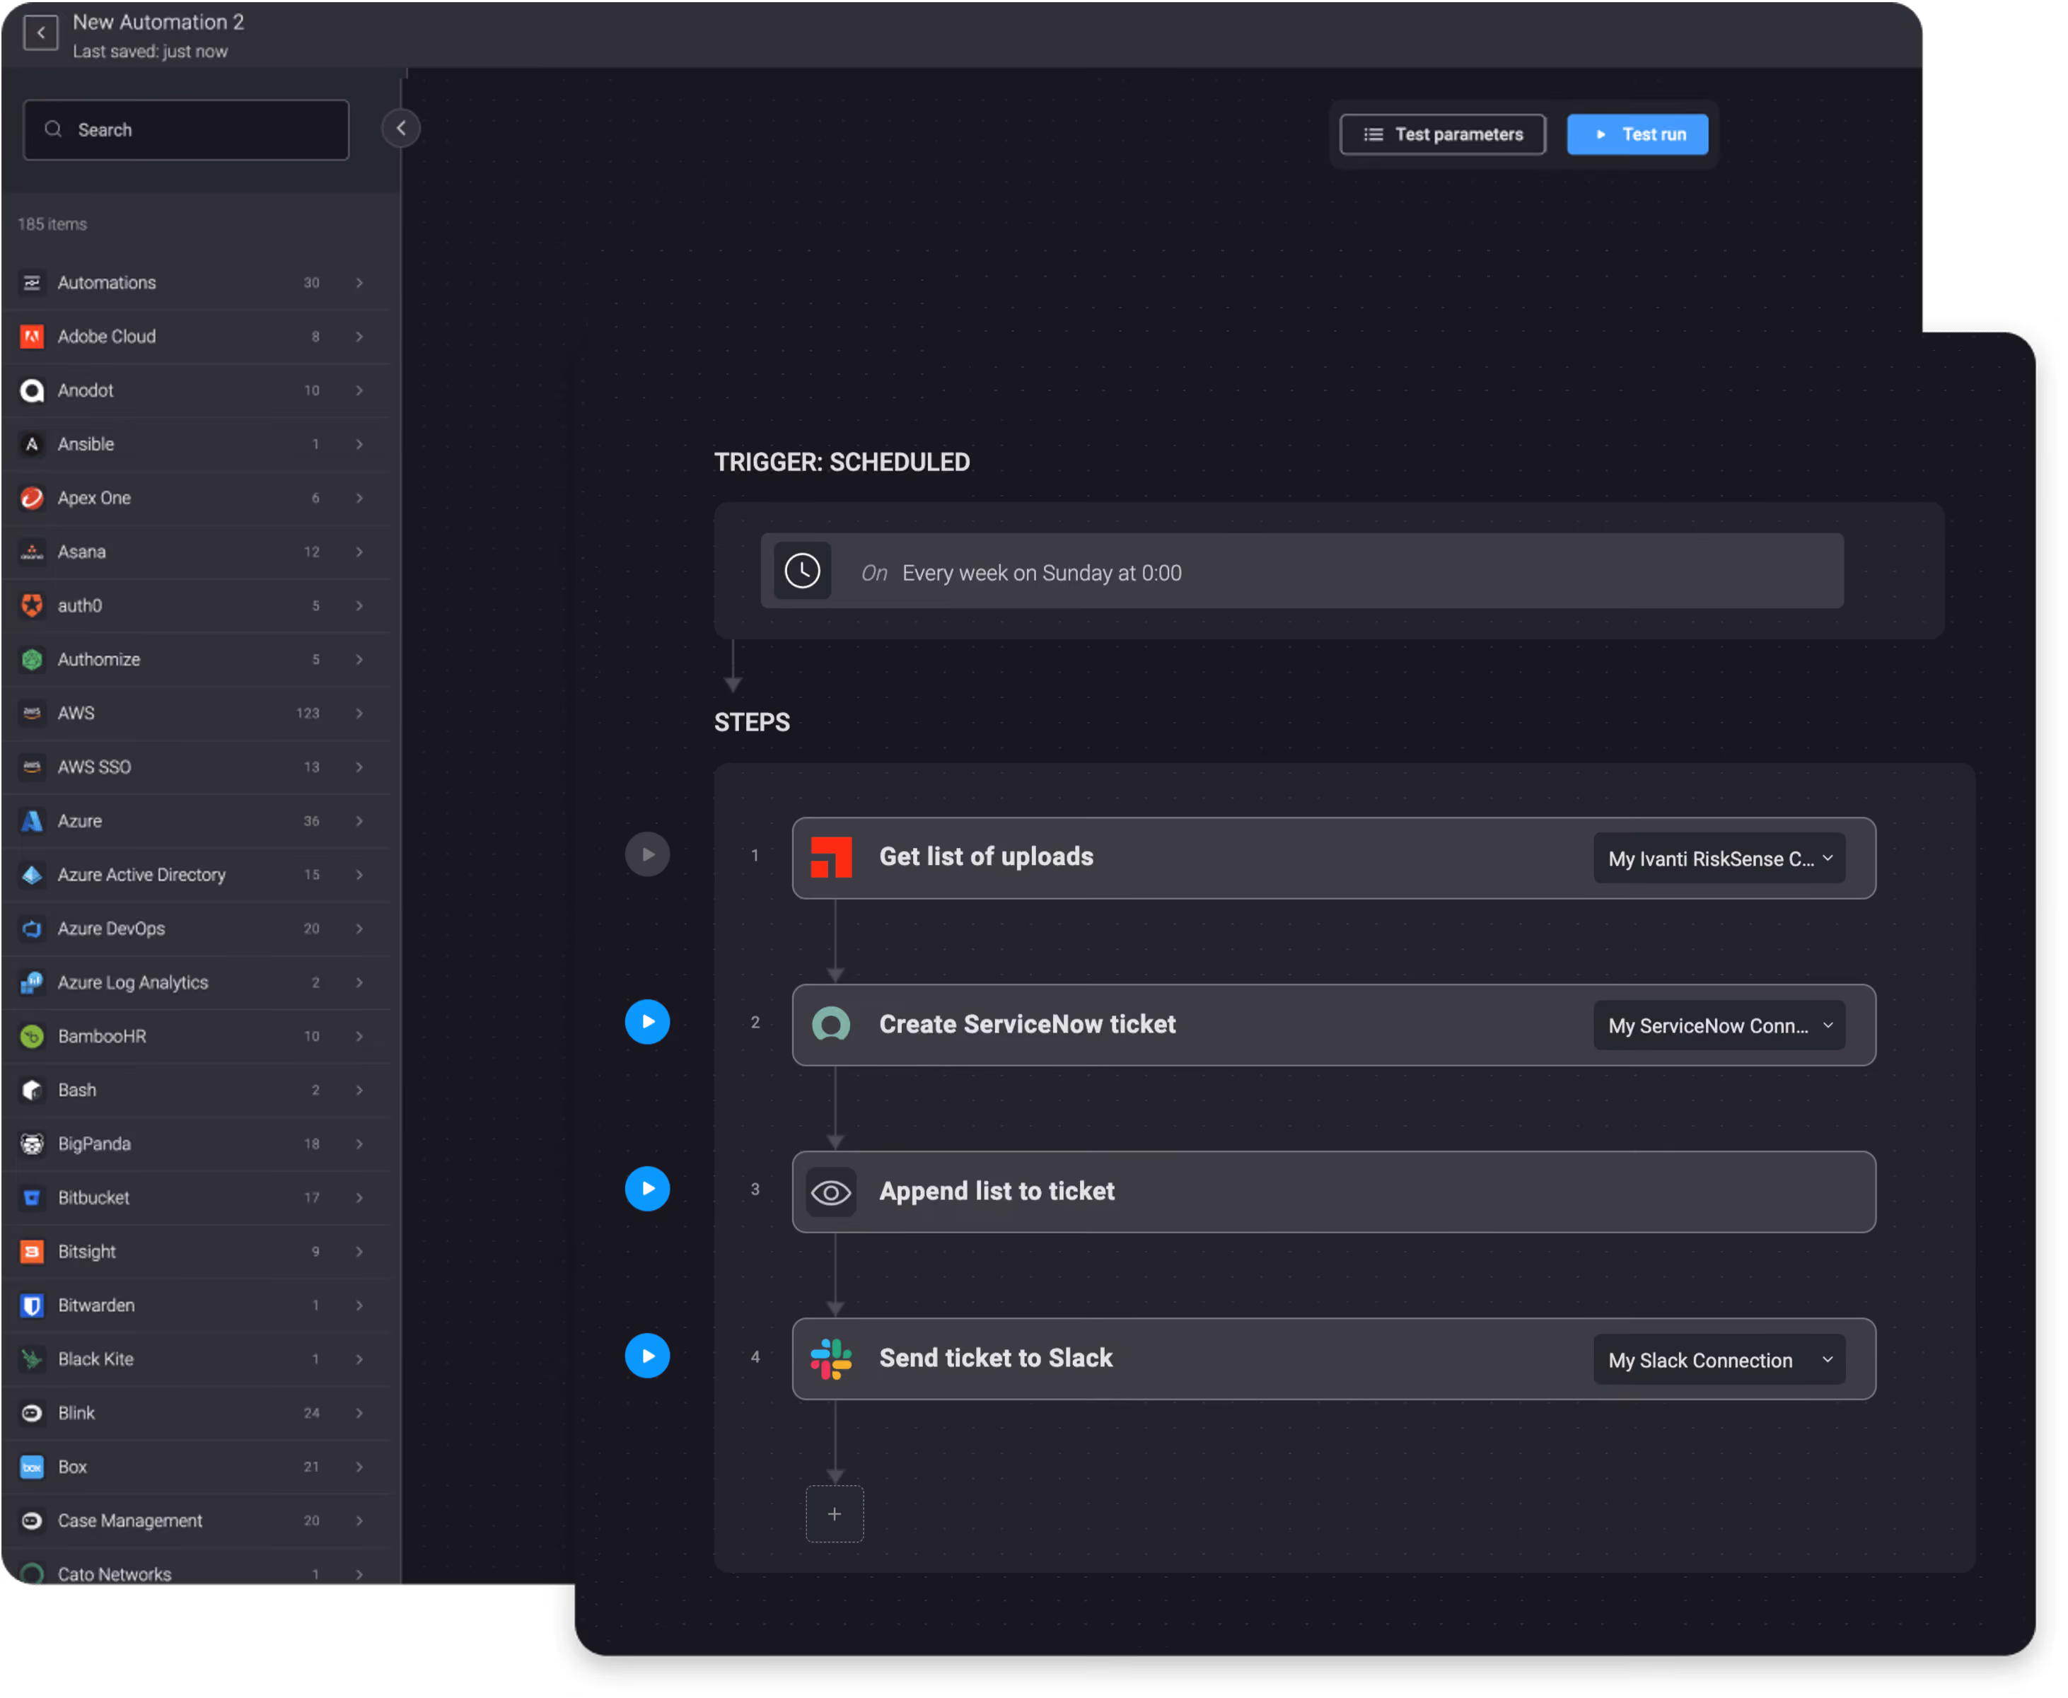Expand the Black Kite chevron
2068x1698 pixels.
[360, 1359]
